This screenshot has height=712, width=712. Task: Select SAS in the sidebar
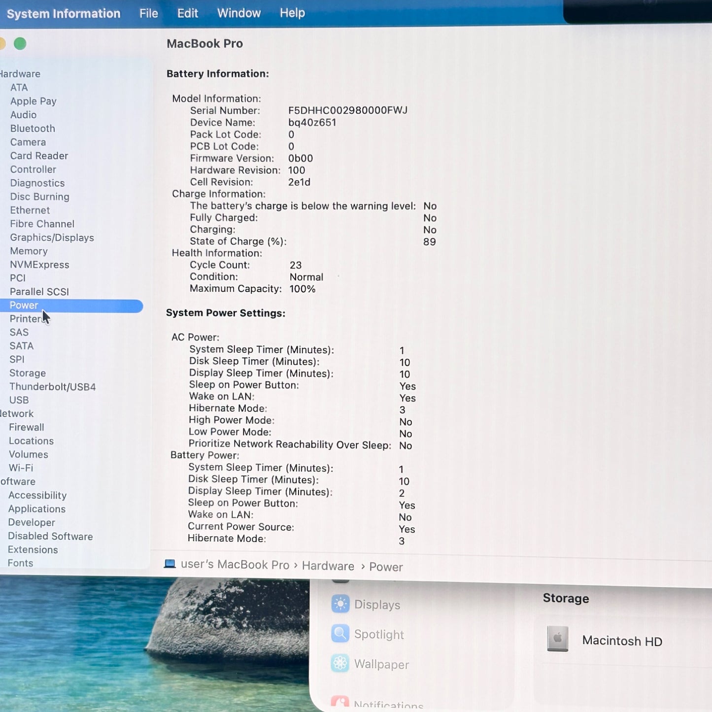pyautogui.click(x=19, y=332)
